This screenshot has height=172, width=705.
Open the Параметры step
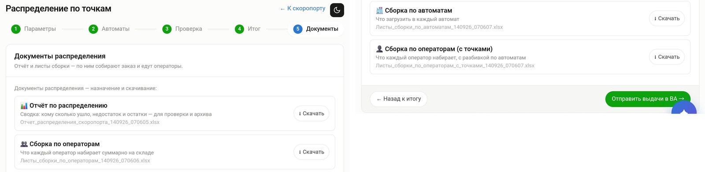[33, 29]
